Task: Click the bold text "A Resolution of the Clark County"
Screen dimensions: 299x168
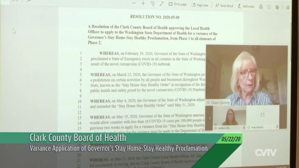Action: 115,27
